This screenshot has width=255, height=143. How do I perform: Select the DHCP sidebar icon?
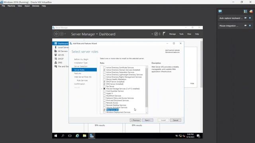click(56, 59)
